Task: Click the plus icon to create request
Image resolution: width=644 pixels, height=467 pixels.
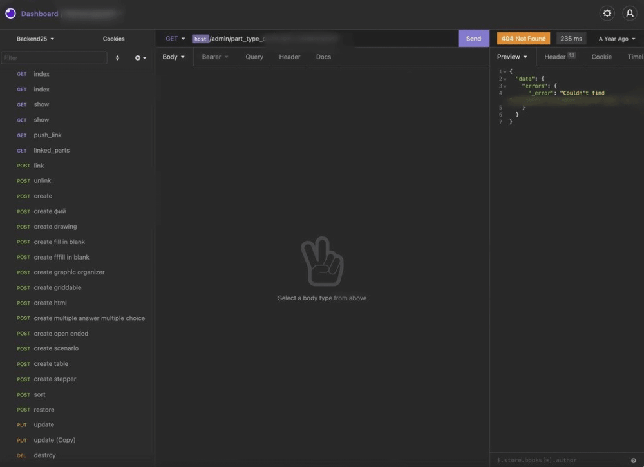Action: [x=140, y=58]
